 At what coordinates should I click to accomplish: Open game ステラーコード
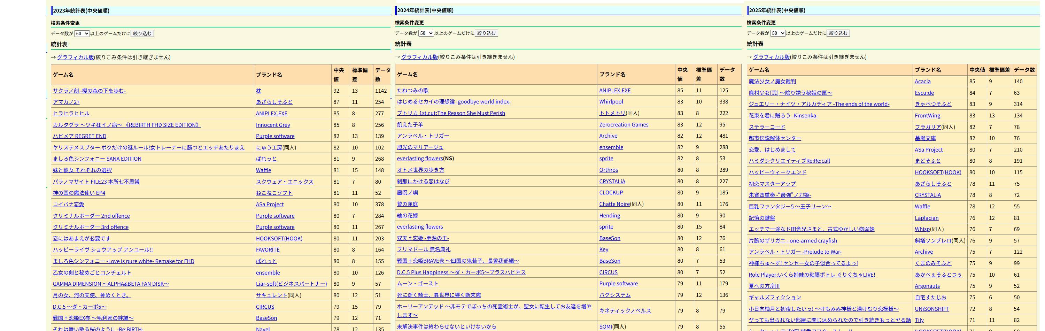[x=767, y=127]
